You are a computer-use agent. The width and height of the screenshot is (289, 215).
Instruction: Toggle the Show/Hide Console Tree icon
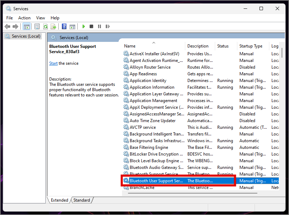(26, 26)
